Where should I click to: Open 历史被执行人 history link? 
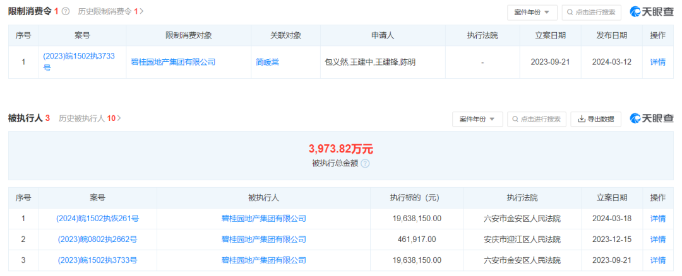[90, 118]
